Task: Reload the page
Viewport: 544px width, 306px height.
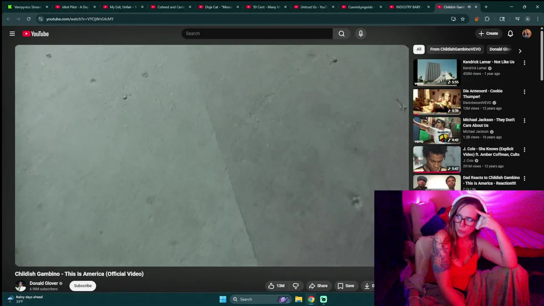Action: click(28, 19)
